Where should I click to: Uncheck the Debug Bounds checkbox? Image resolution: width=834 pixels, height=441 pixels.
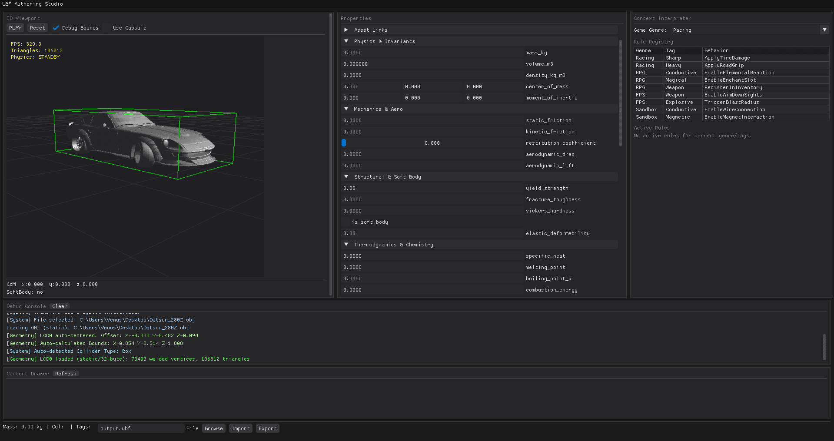pos(56,27)
